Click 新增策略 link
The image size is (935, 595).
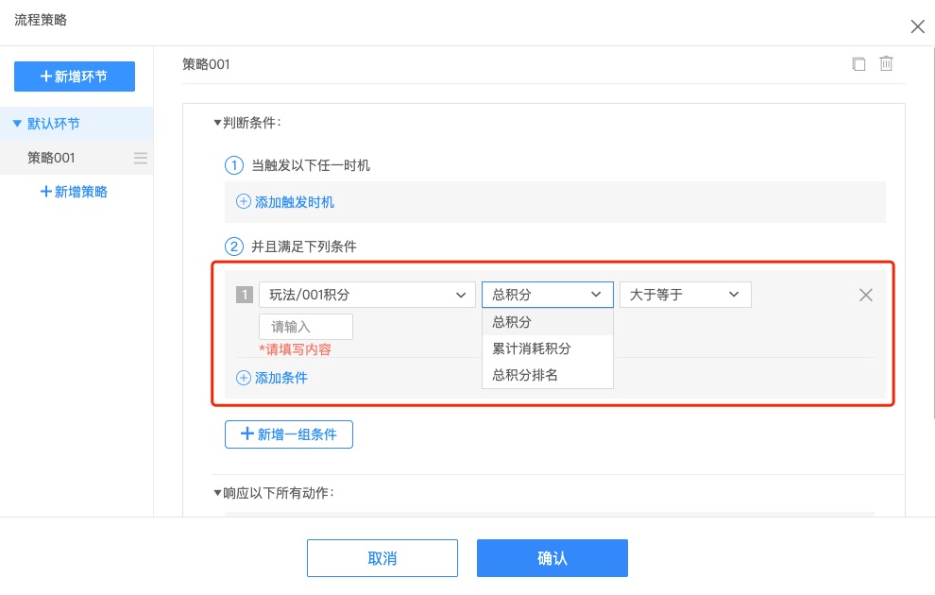coord(74,192)
